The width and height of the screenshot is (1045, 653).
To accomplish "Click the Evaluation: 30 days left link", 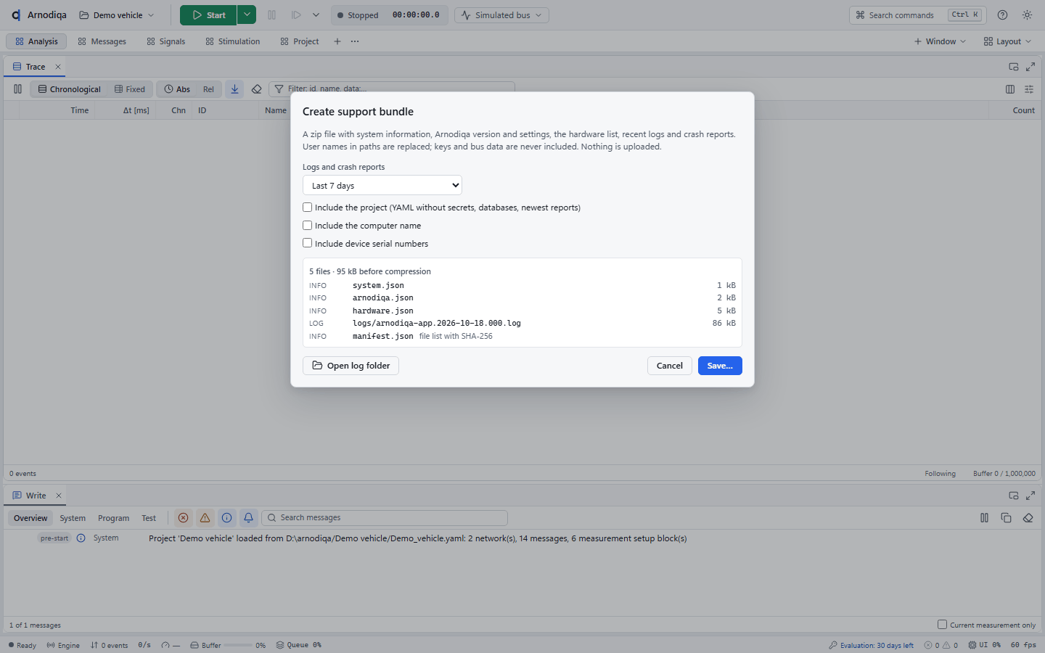I will coord(871,645).
